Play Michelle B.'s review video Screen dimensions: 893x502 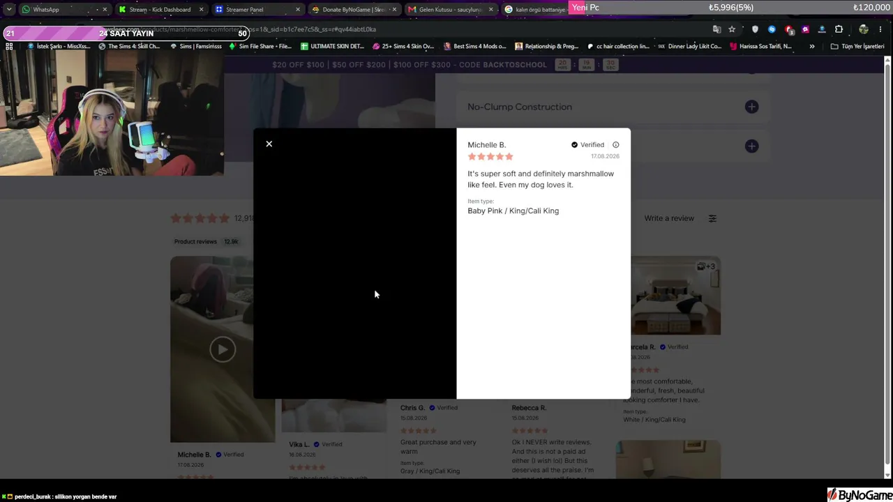(x=223, y=349)
